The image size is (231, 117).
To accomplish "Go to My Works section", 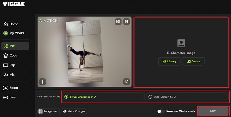I will click(14, 33).
